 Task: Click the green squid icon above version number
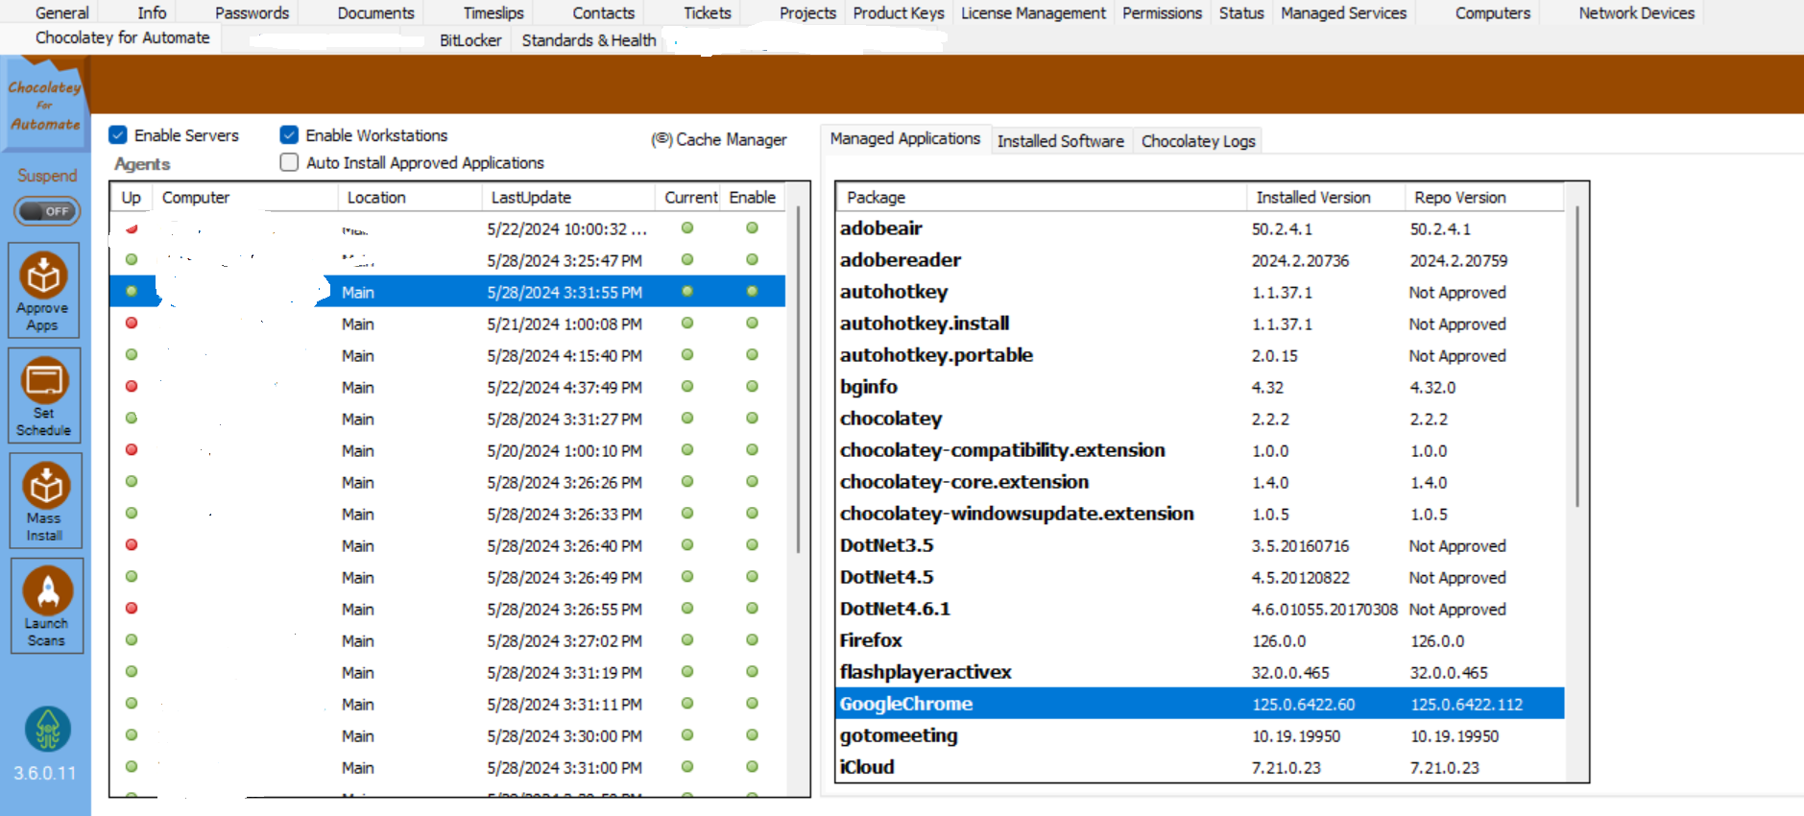(47, 730)
